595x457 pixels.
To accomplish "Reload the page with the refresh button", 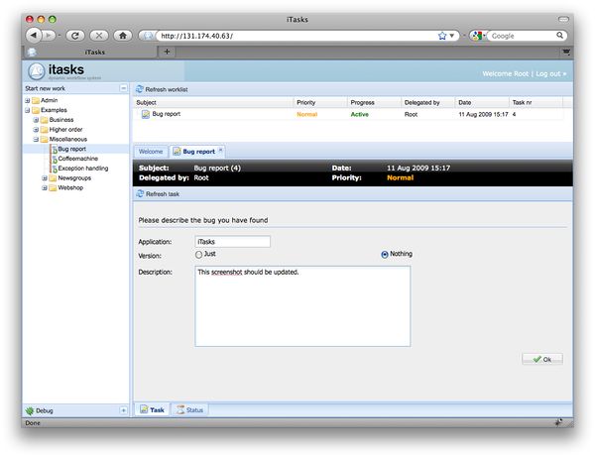I will (75, 36).
